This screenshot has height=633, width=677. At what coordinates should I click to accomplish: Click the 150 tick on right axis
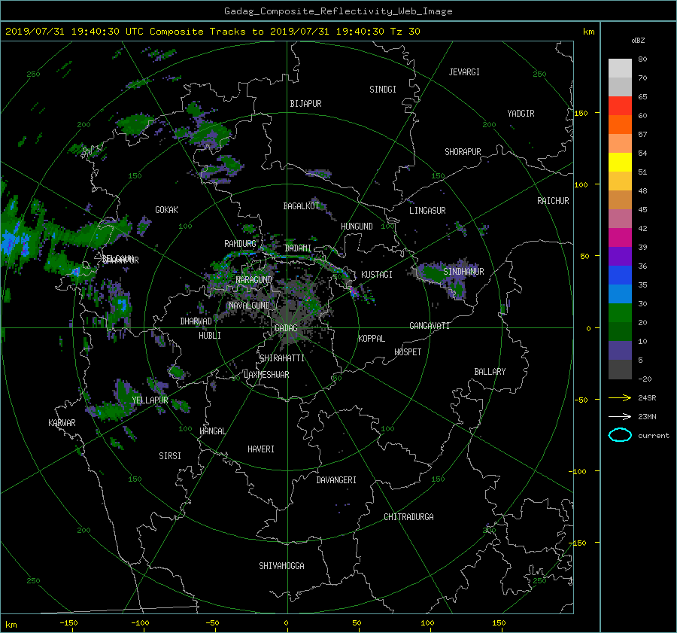pos(581,113)
